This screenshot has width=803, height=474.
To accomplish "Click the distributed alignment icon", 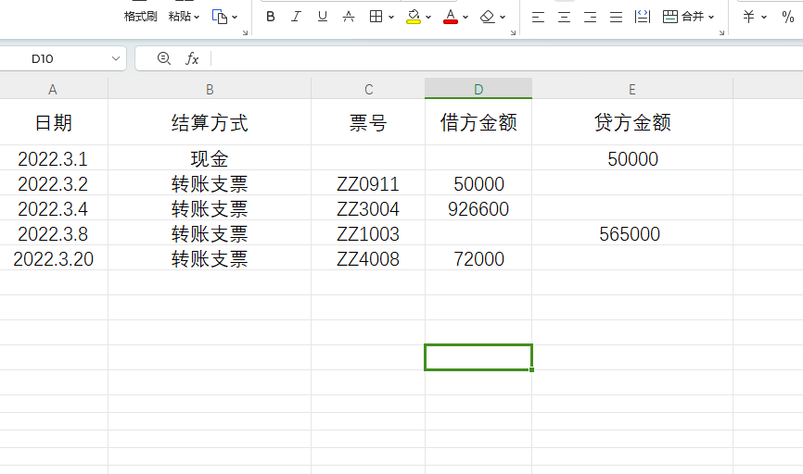I will (x=643, y=17).
